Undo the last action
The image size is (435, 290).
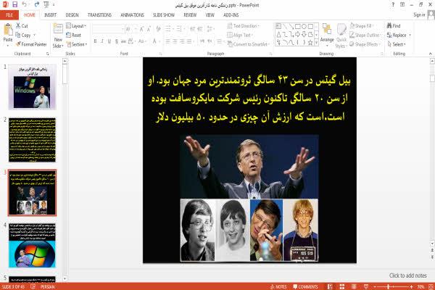pyautogui.click(x=25, y=4)
